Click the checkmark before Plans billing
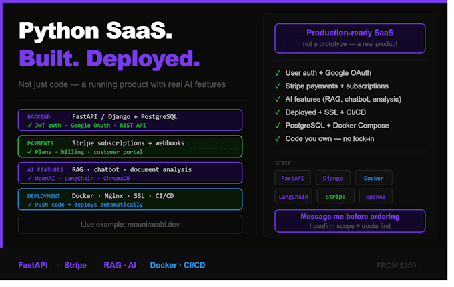The width and height of the screenshot is (454, 287). pos(29,152)
